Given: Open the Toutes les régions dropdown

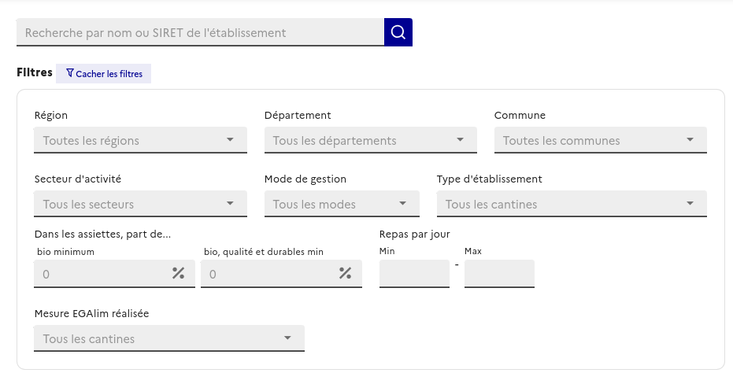Looking at the screenshot, I should [130, 140].
